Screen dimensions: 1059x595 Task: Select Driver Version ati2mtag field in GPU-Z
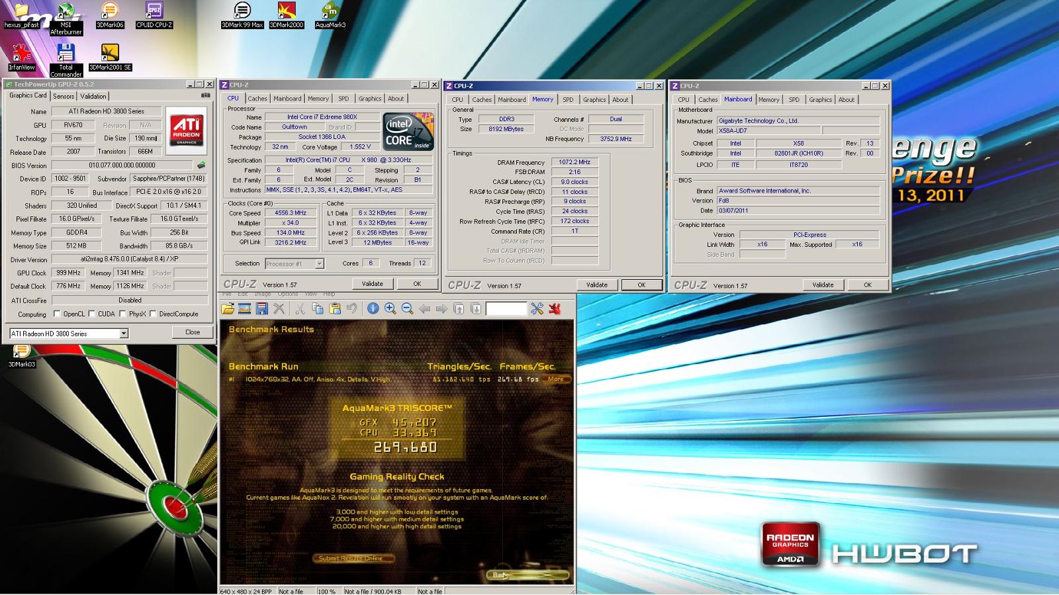pyautogui.click(x=129, y=259)
